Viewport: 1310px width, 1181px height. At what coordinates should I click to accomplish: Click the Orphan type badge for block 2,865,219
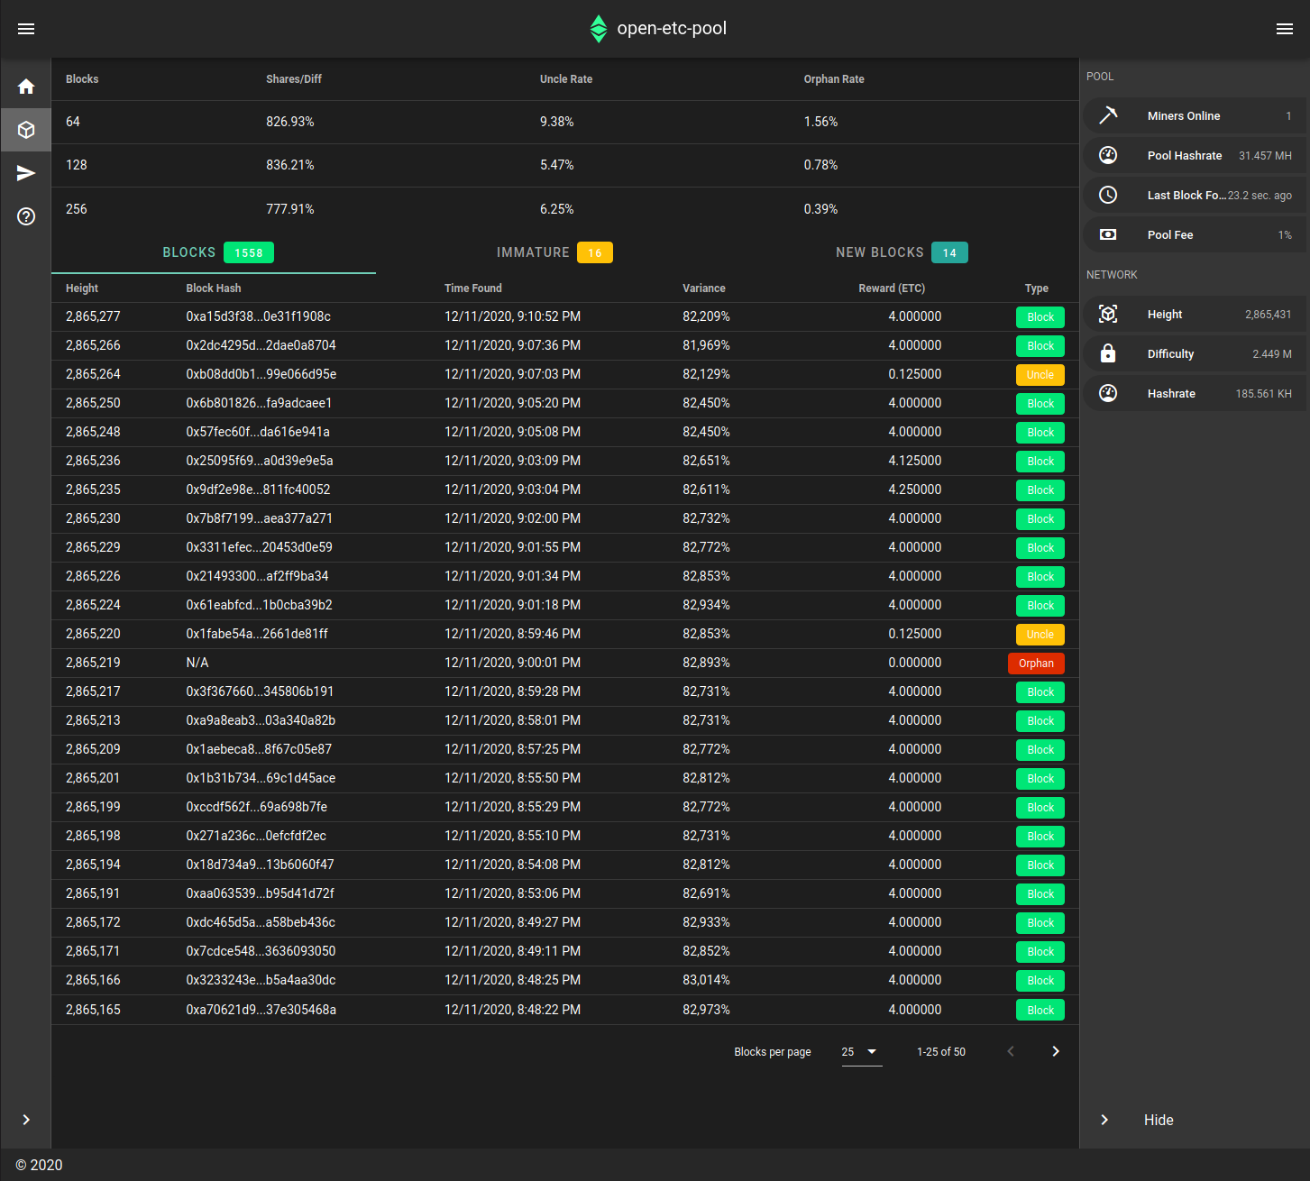click(x=1035, y=663)
